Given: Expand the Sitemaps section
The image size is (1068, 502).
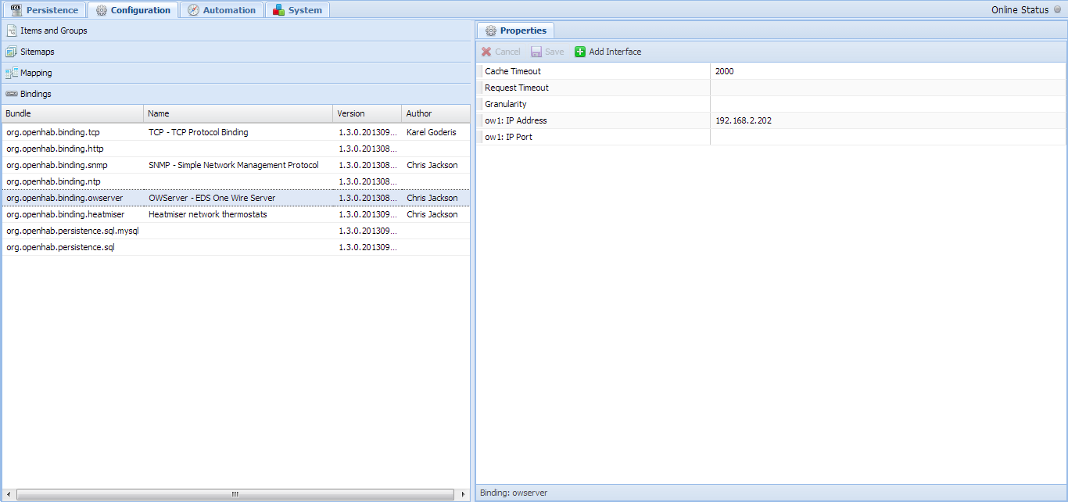Looking at the screenshot, I should click(x=235, y=52).
